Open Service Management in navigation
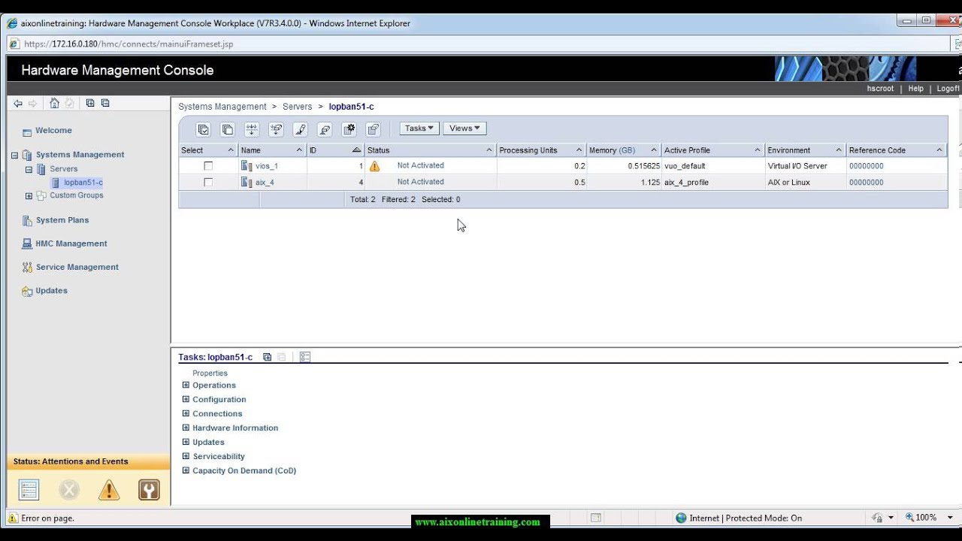This screenshot has width=962, height=541. [77, 267]
